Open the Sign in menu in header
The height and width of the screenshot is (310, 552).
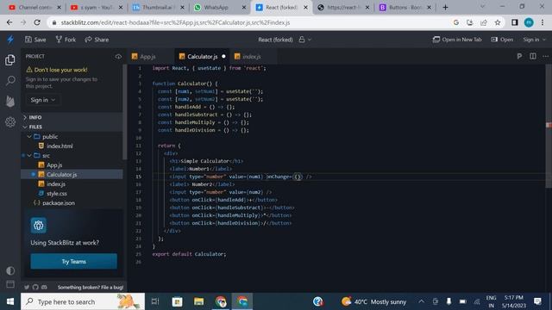[x=534, y=40]
